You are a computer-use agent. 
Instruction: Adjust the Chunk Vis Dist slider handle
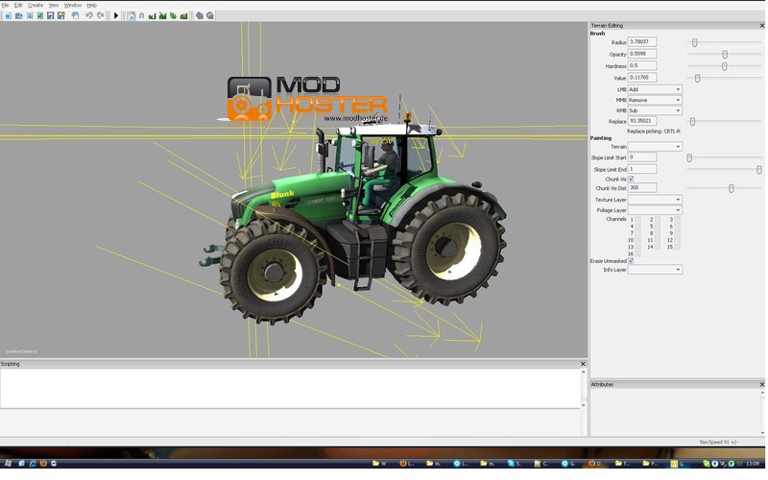click(x=732, y=188)
